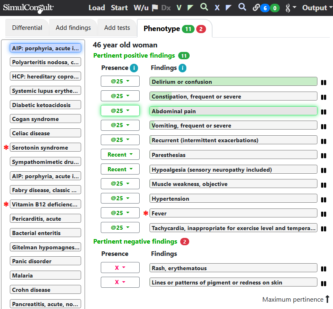Click Load in the top navbar
The width and height of the screenshot is (333, 309).
97,8
